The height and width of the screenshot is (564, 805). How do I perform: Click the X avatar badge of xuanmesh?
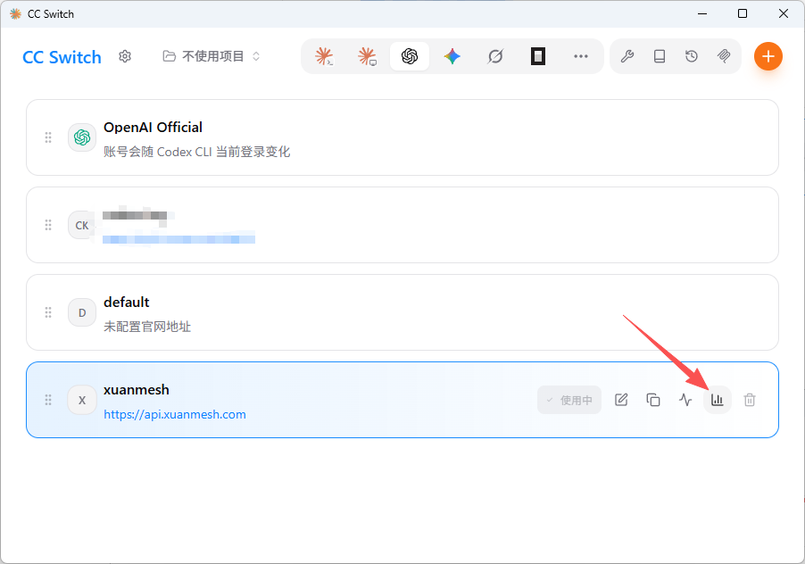[x=82, y=400]
